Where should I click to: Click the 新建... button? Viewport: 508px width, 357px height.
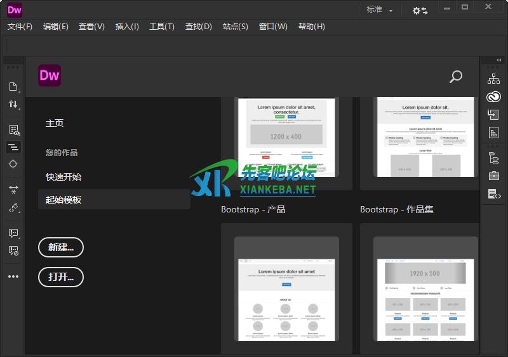(61, 247)
